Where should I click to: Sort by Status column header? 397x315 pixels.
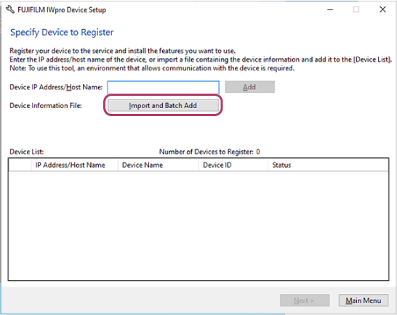(328, 165)
